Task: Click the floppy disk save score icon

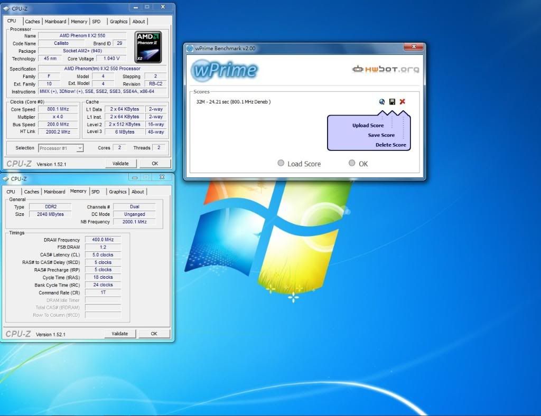Action: tap(392, 102)
